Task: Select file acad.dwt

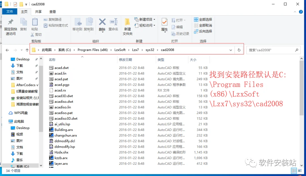Action: (x=61, y=68)
